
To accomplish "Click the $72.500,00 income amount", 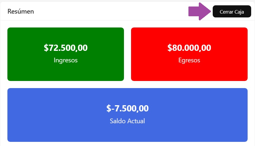I will pyautogui.click(x=66, y=48).
